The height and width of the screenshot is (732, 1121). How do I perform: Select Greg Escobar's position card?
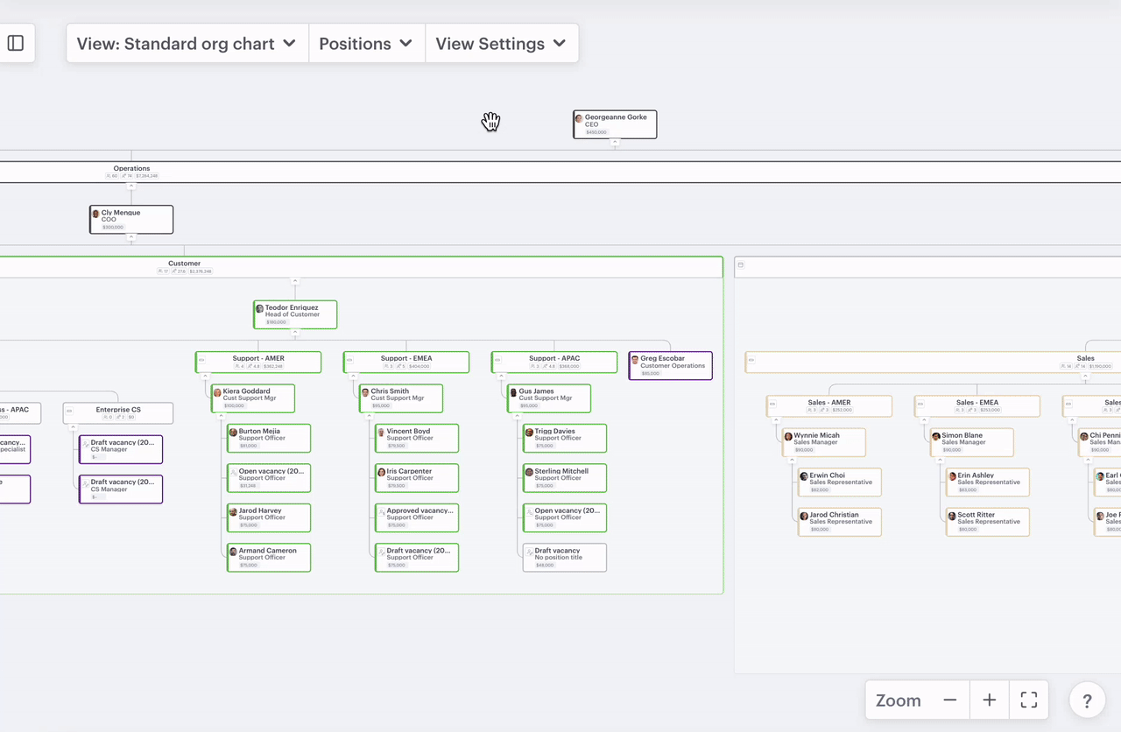(x=671, y=365)
